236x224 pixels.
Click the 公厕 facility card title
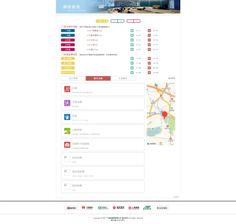coord(74,88)
